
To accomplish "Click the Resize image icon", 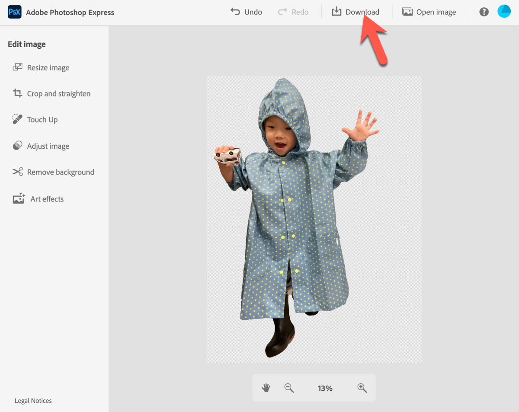I will pyautogui.click(x=17, y=67).
